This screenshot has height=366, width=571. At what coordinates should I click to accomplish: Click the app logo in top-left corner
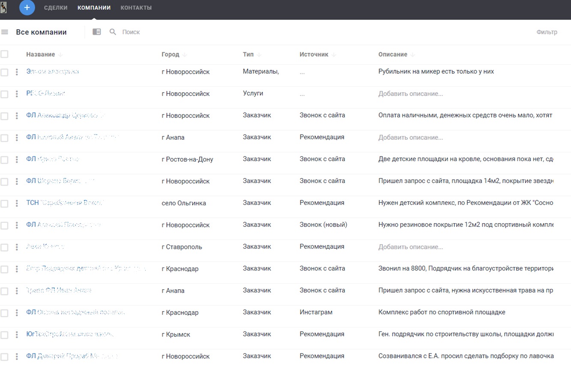(4, 8)
